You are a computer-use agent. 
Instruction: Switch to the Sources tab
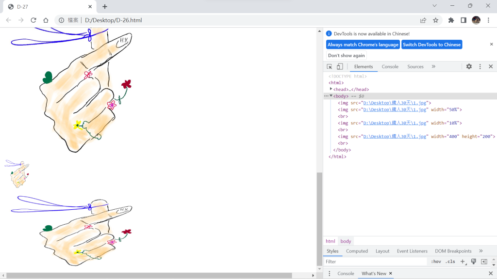[415, 66]
